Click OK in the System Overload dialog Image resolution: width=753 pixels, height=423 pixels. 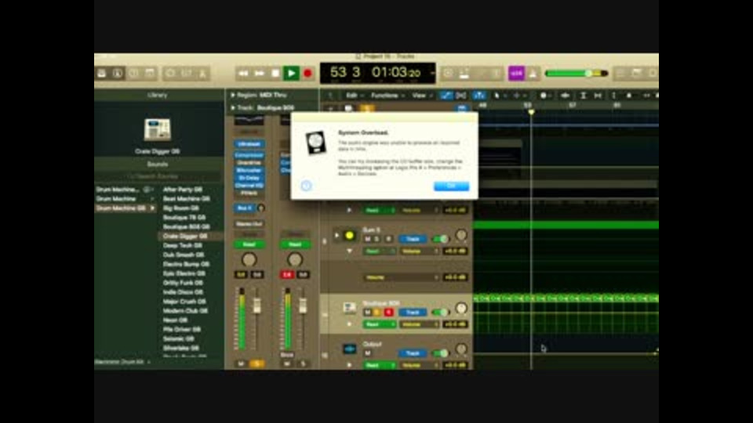tap(452, 186)
